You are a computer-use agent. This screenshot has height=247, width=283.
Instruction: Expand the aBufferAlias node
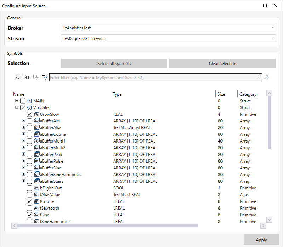point(23,127)
